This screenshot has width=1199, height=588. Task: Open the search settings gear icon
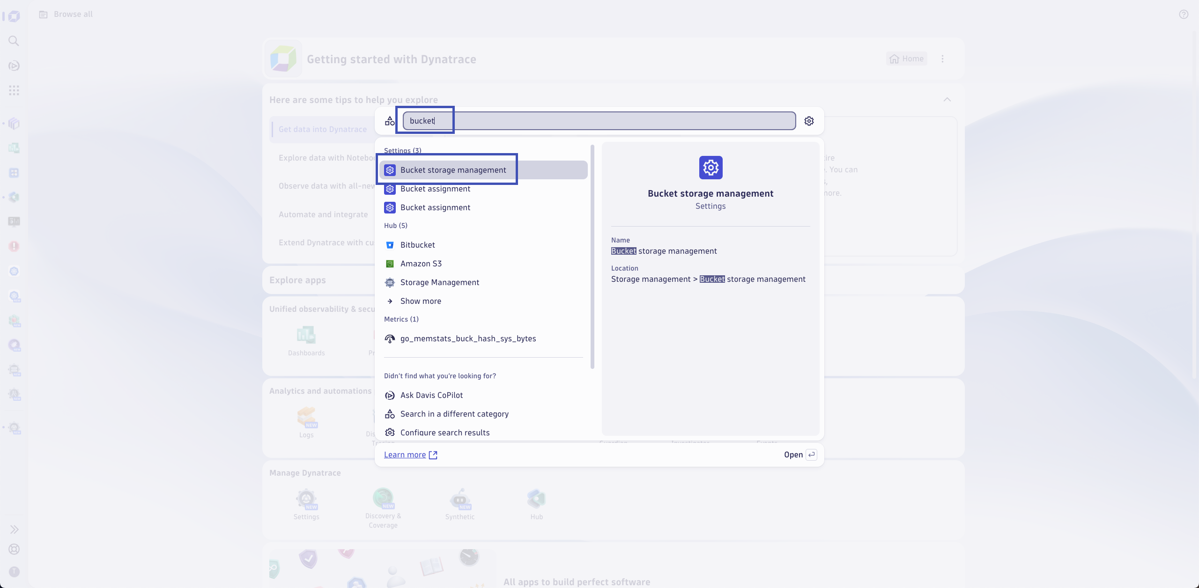tap(809, 121)
